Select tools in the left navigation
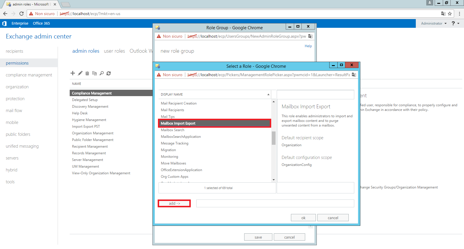464x249 pixels. (10, 182)
